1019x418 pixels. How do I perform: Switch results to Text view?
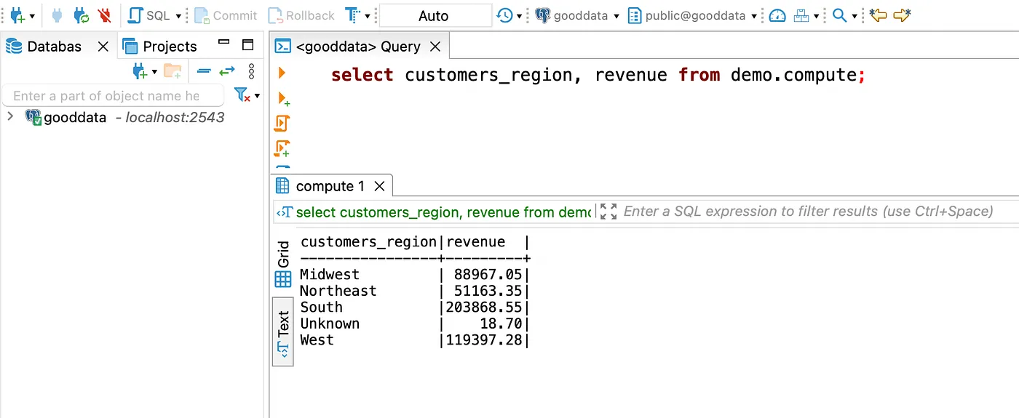click(x=283, y=331)
